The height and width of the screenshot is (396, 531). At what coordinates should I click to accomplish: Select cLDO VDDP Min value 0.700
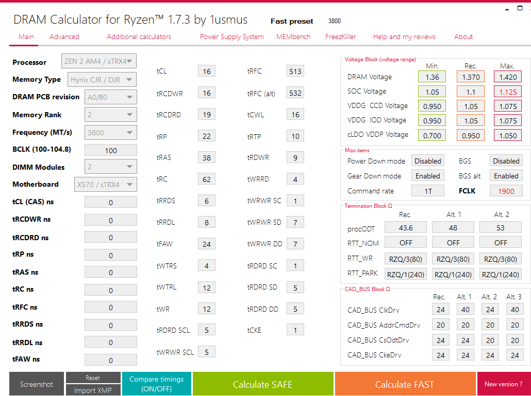click(x=432, y=135)
